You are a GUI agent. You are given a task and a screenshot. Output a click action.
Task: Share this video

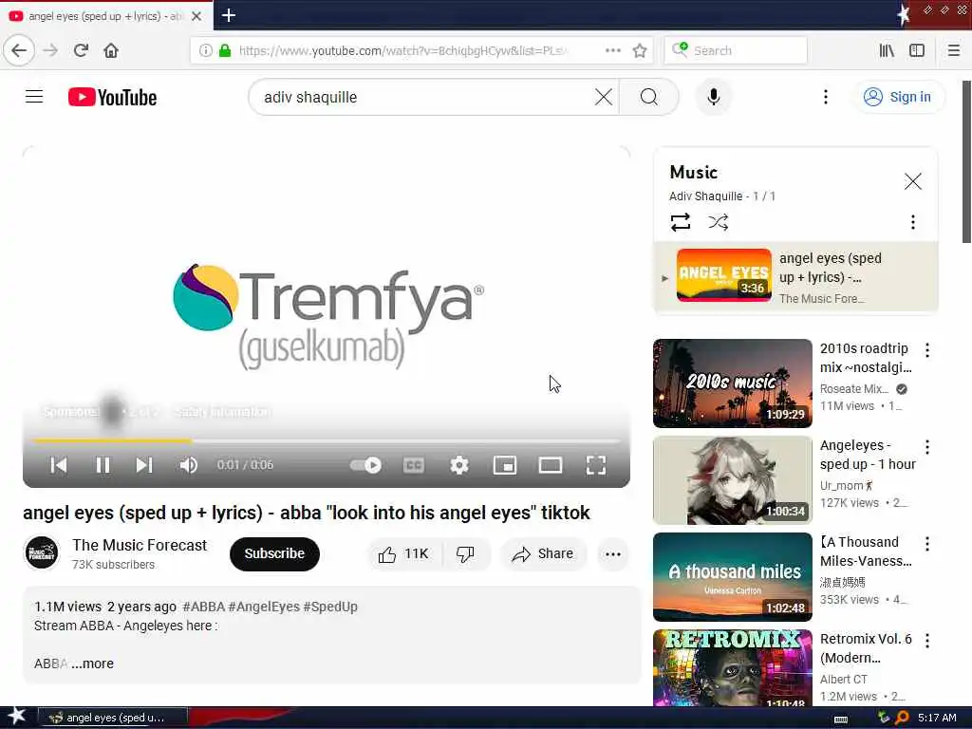[x=542, y=553]
